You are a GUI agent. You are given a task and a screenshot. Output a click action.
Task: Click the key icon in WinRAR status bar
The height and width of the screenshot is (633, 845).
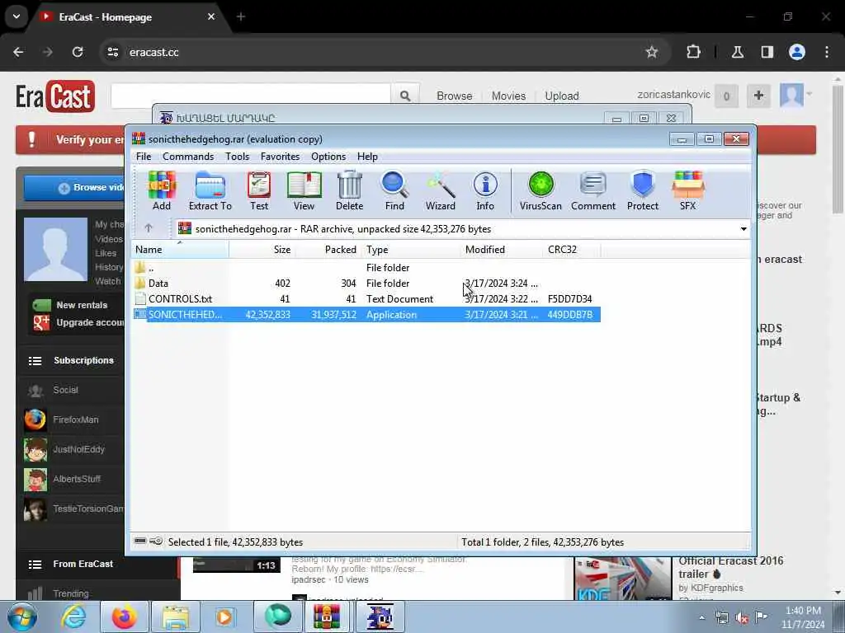(156, 541)
